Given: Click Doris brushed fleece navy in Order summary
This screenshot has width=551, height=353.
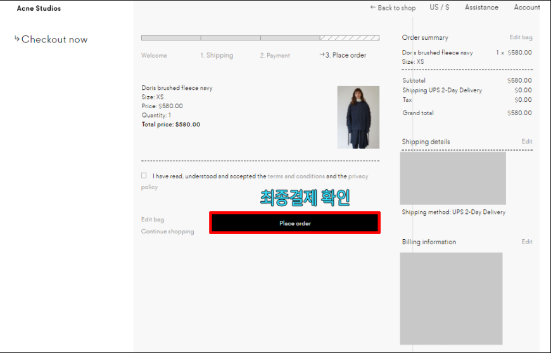Looking at the screenshot, I should (x=438, y=53).
